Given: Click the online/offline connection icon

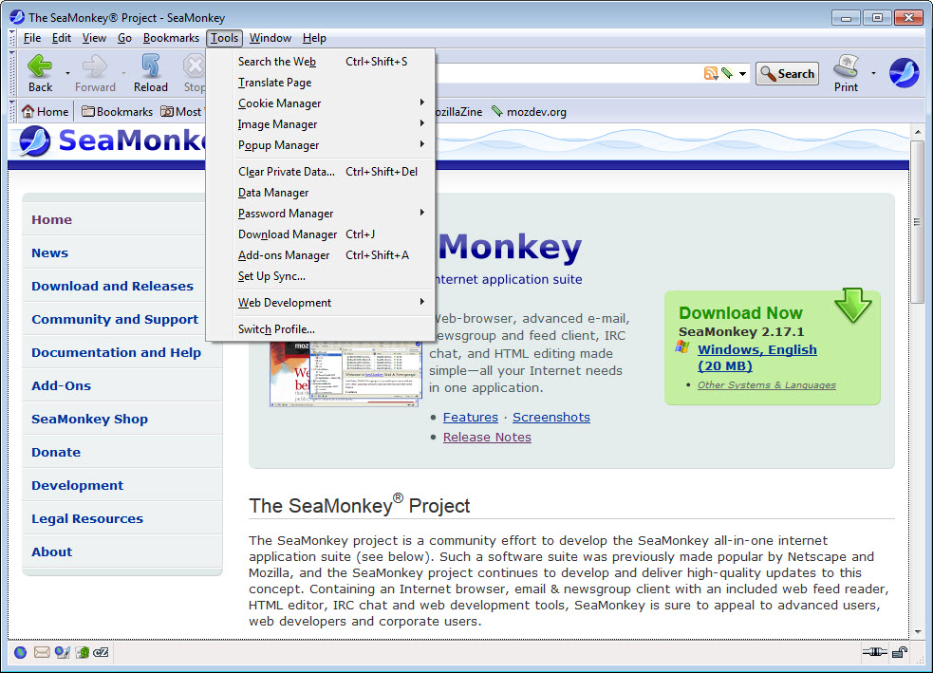Looking at the screenshot, I should (x=874, y=652).
